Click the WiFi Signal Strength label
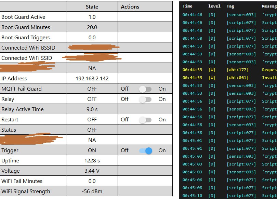This screenshot has width=277, height=199. click(x=26, y=191)
